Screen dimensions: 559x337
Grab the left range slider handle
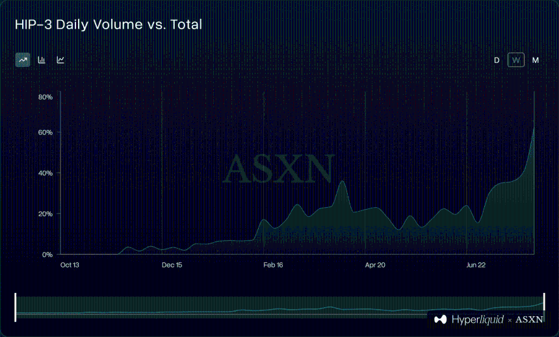16,307
